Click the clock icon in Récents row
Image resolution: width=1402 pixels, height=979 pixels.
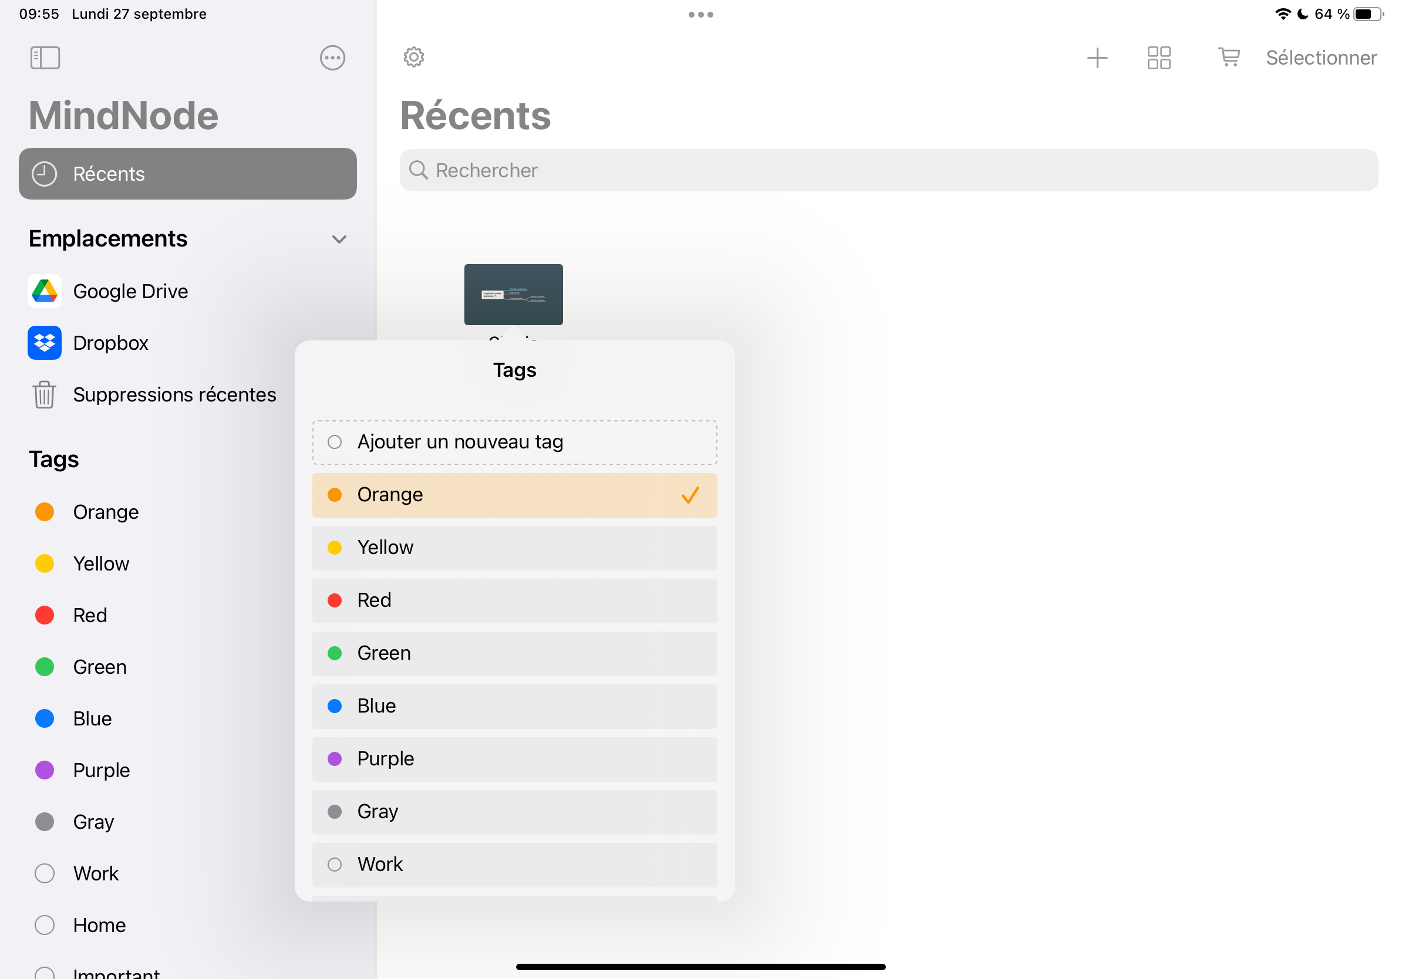(x=44, y=174)
